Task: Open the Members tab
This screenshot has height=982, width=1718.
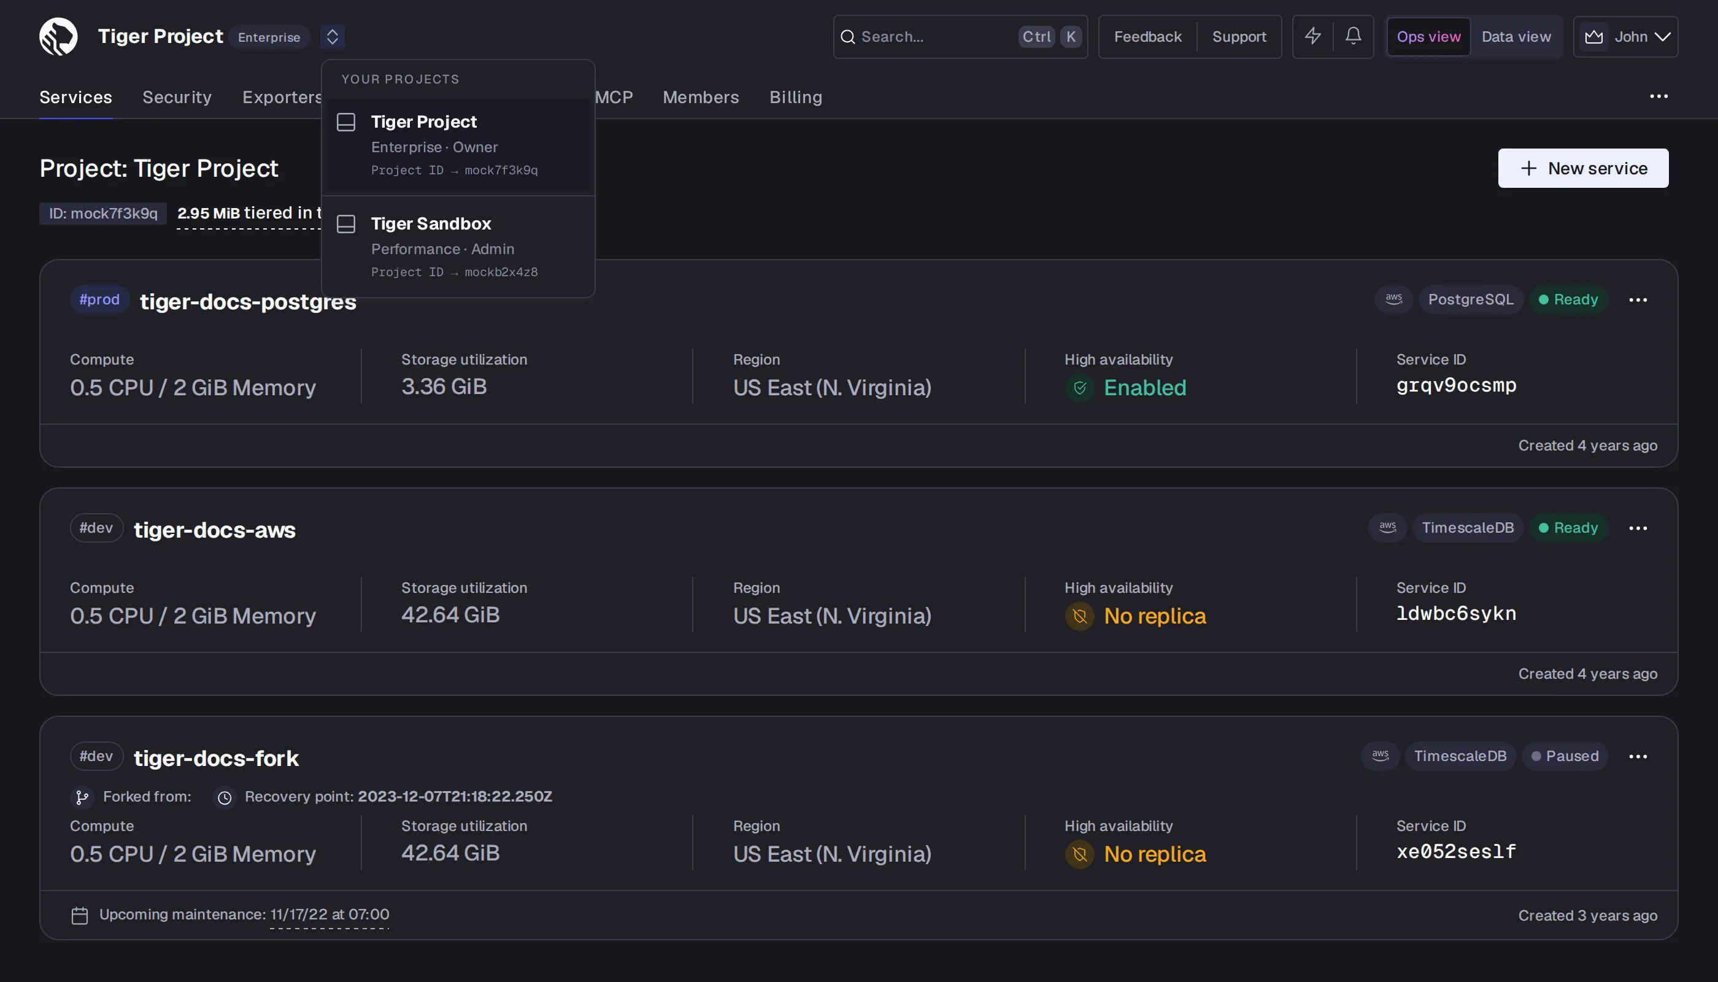Action: [x=701, y=97]
